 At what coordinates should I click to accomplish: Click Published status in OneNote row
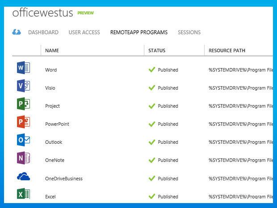168,160
